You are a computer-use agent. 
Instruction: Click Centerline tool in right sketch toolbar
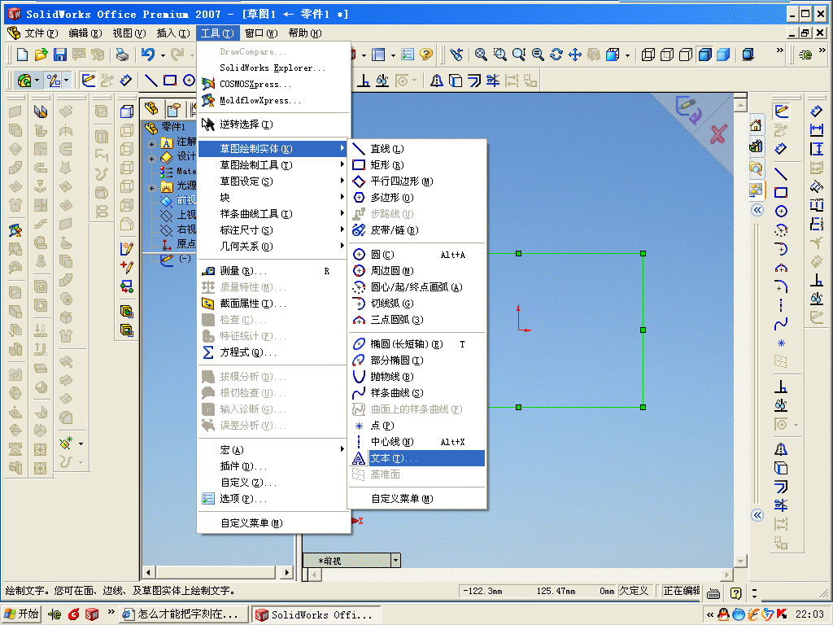[x=780, y=305]
